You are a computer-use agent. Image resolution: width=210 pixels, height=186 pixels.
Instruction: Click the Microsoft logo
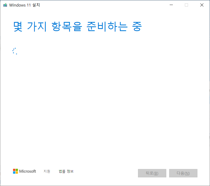click(x=24, y=171)
